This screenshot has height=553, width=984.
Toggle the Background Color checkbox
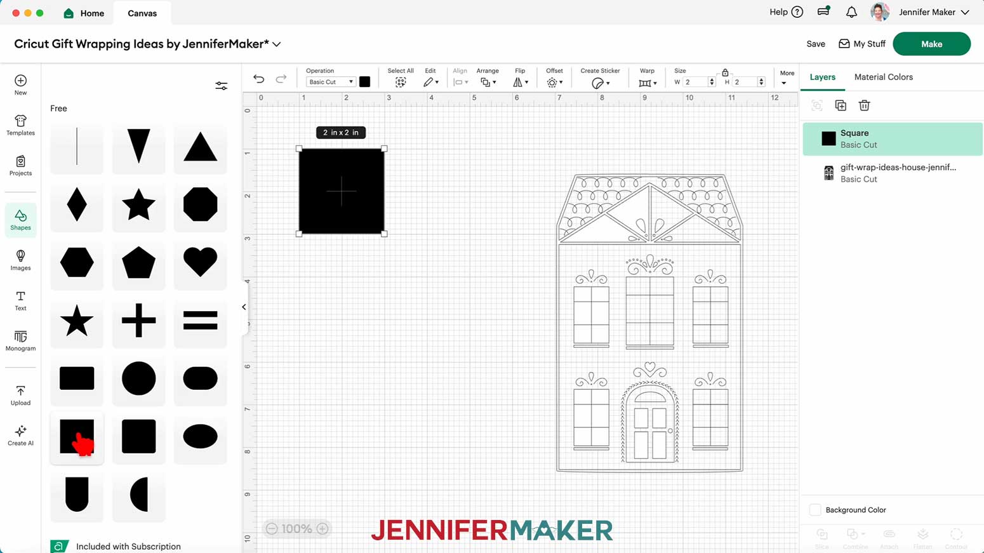point(815,510)
